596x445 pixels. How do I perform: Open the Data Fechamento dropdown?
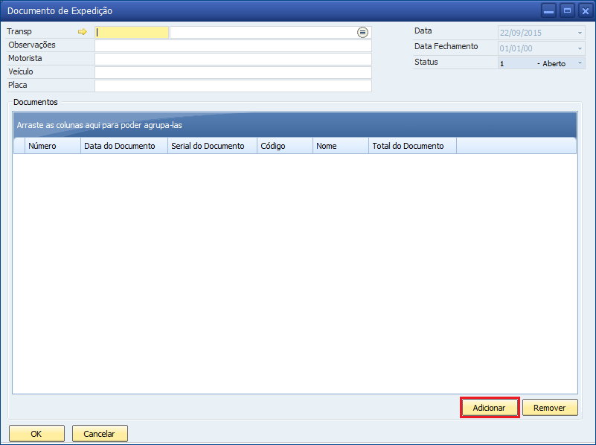[580, 48]
